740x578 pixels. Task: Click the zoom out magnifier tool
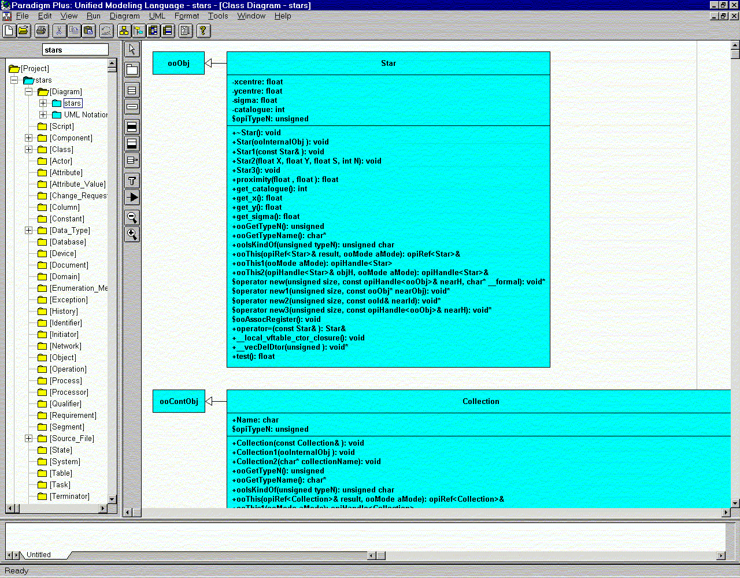132,217
